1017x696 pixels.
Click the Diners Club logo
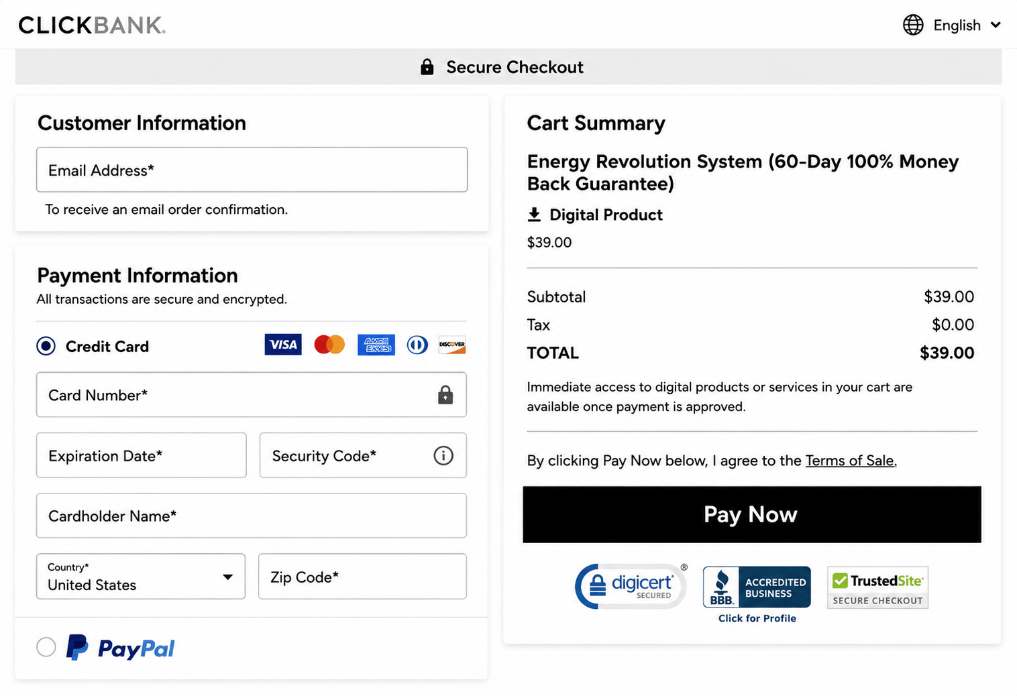[417, 345]
